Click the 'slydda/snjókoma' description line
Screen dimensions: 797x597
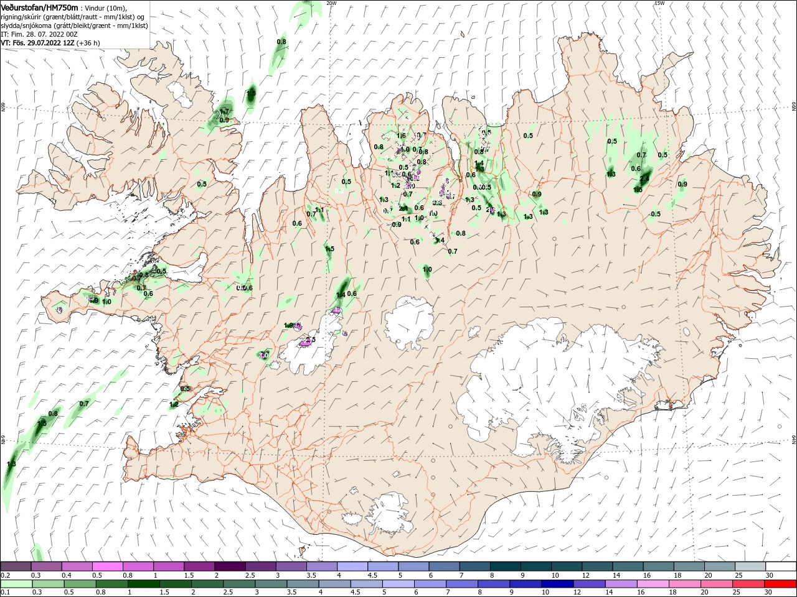pyautogui.click(x=75, y=25)
